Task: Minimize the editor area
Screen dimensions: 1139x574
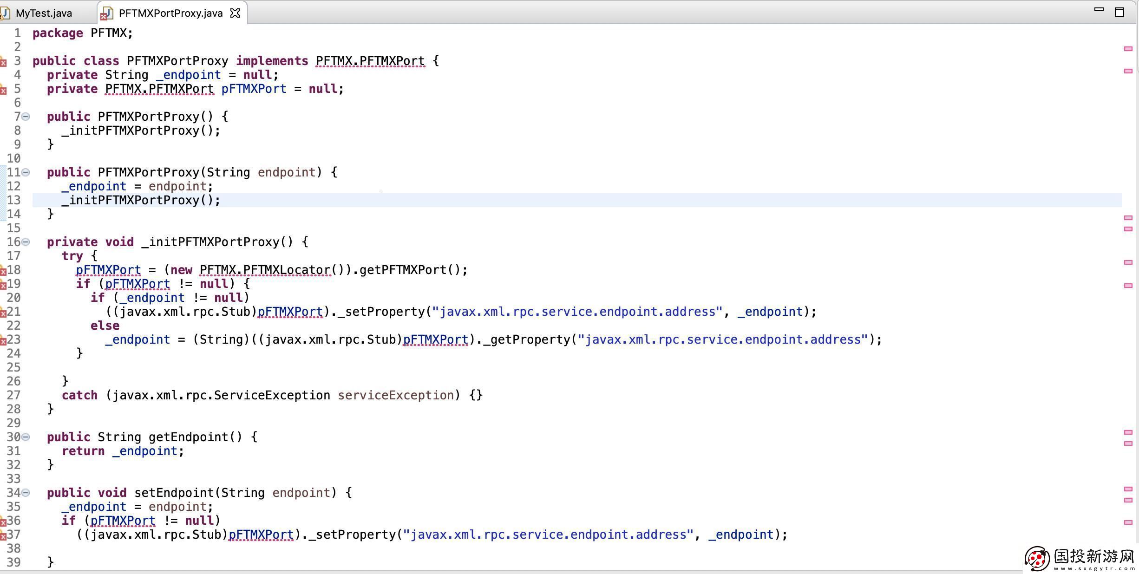Action: click(1099, 10)
